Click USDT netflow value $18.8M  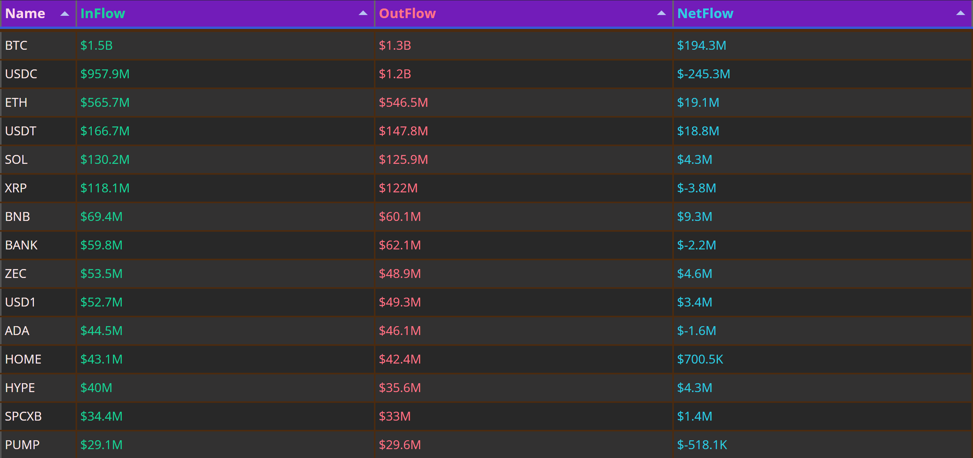(698, 131)
